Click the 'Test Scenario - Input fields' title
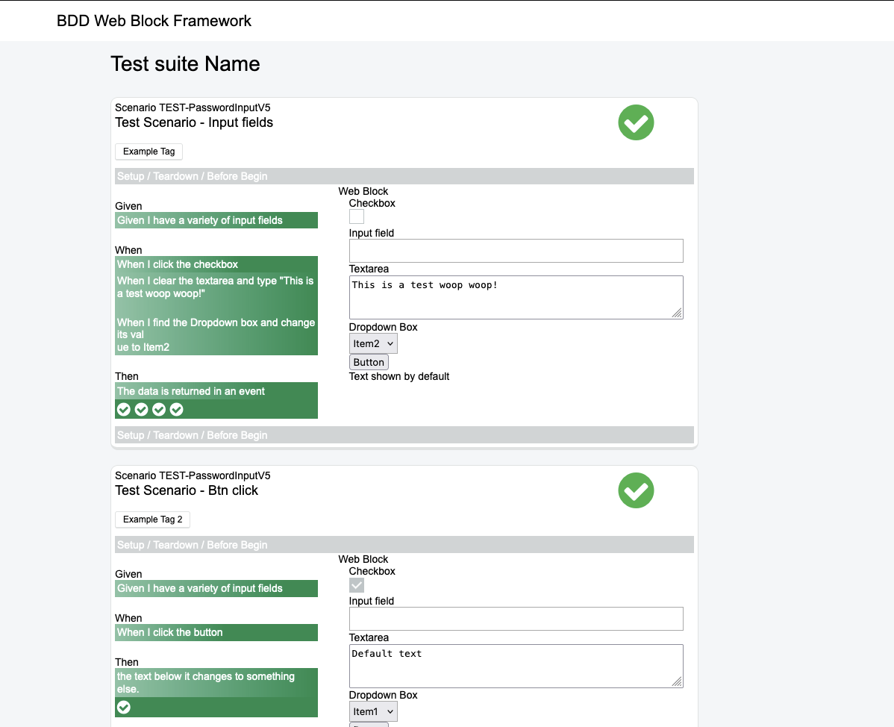The height and width of the screenshot is (727, 894). pyautogui.click(x=194, y=122)
